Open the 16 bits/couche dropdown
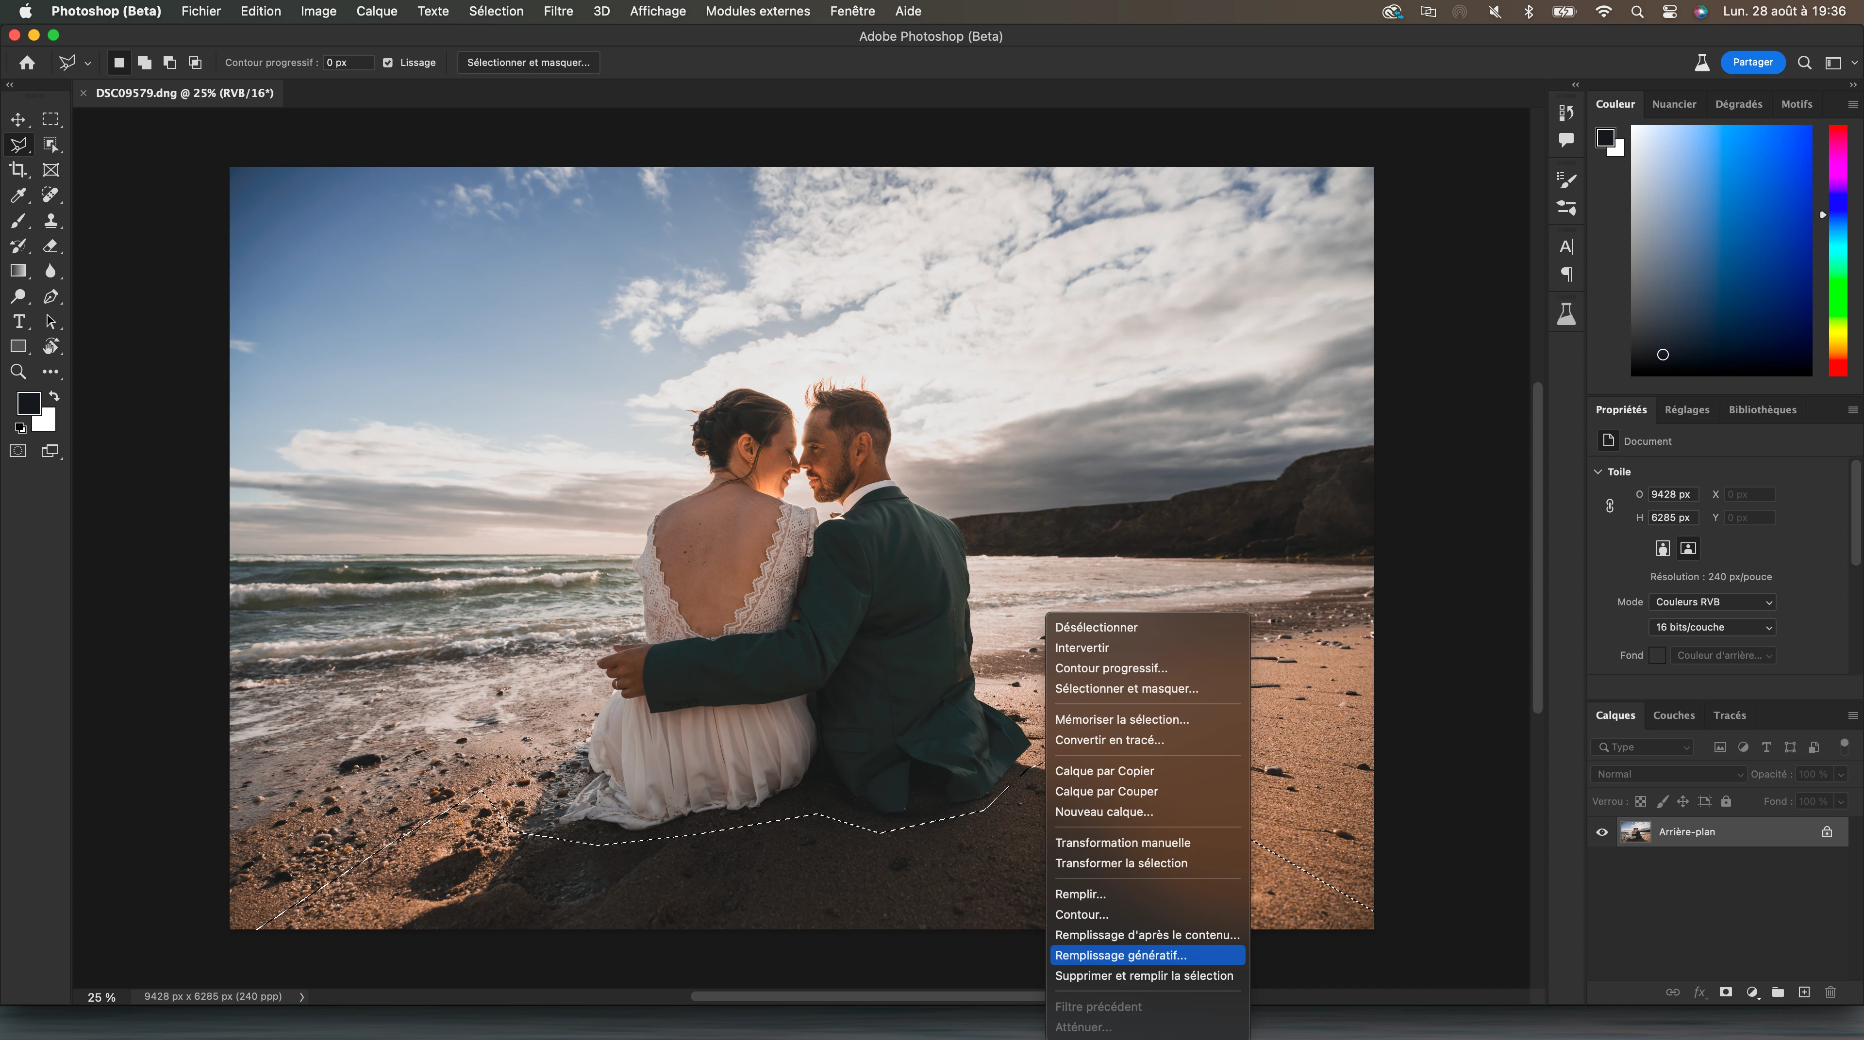 (1711, 627)
